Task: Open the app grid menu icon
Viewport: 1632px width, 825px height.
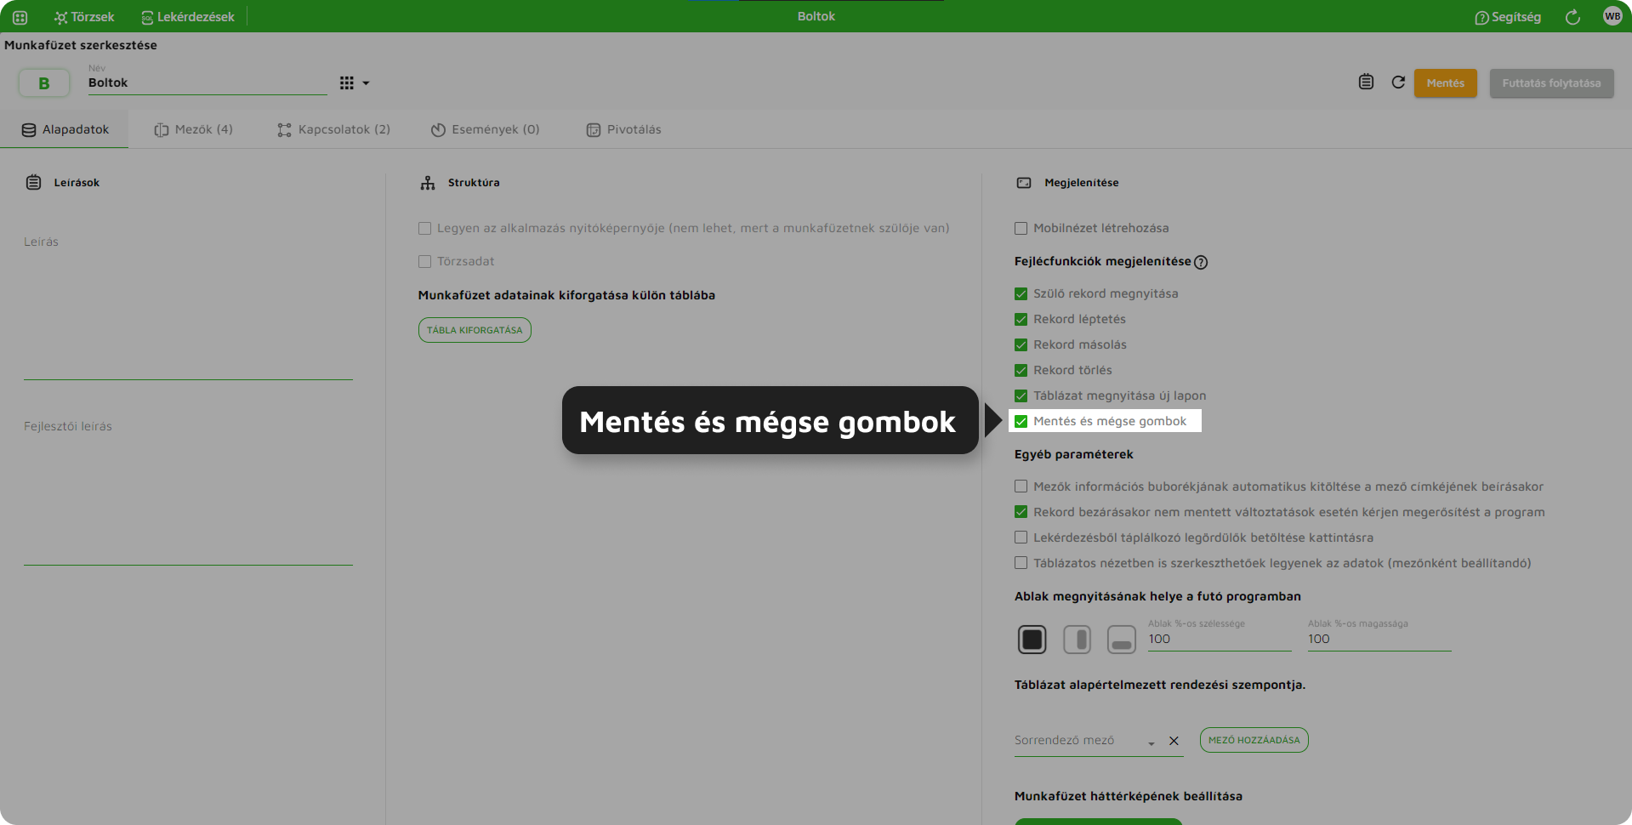Action: pos(20,17)
